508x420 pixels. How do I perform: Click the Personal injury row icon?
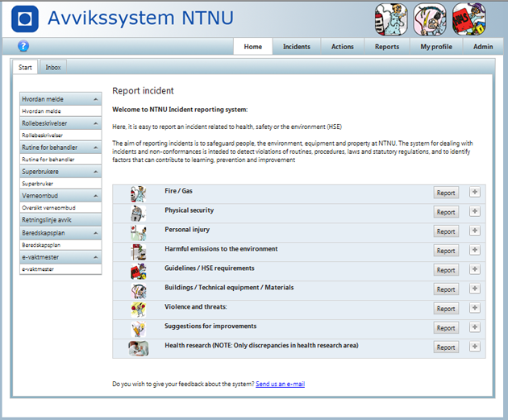(139, 233)
